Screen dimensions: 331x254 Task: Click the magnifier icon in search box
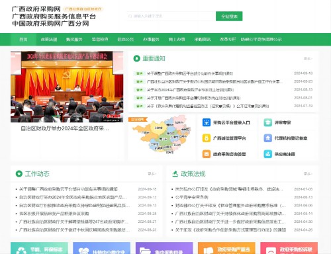[x=130, y=16]
